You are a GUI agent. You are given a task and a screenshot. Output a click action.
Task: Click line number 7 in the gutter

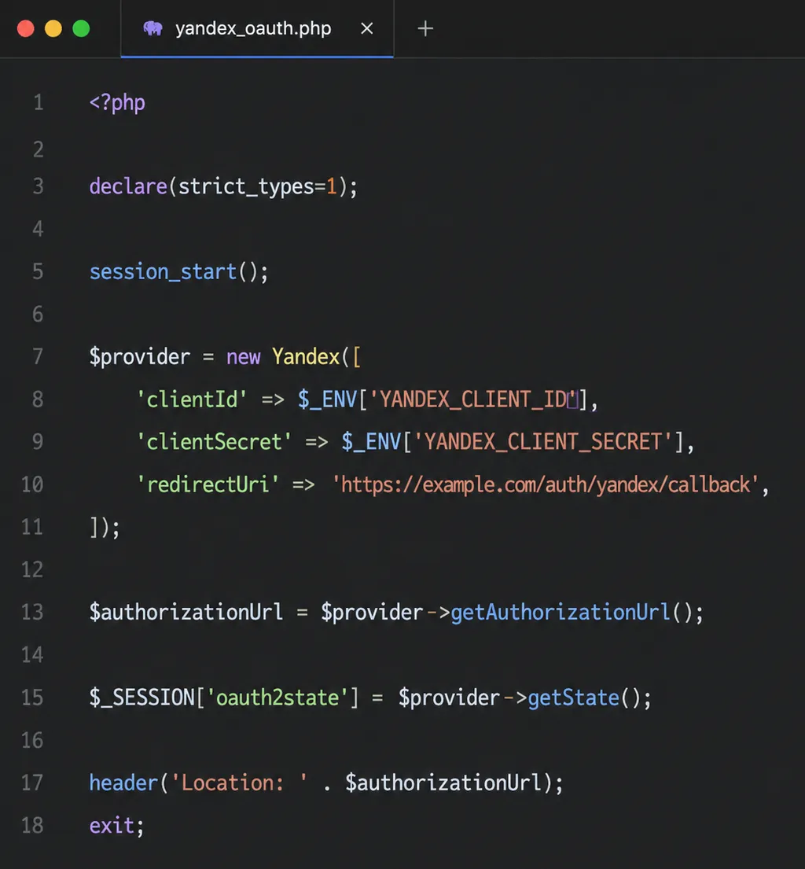[38, 356]
